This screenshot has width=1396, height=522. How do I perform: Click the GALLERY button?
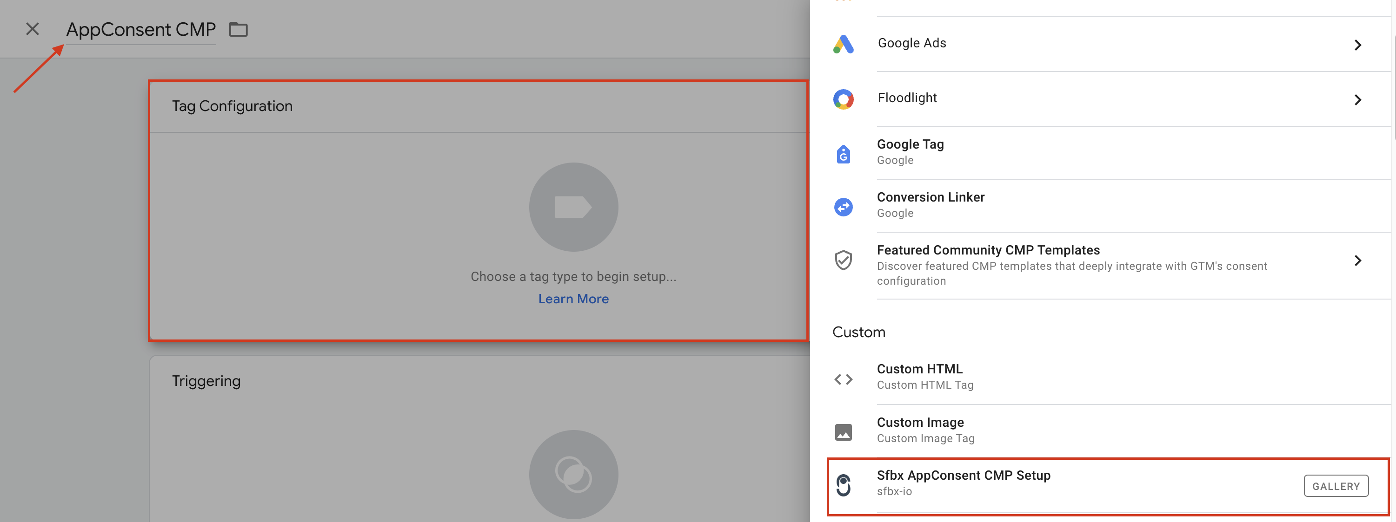pyautogui.click(x=1336, y=486)
